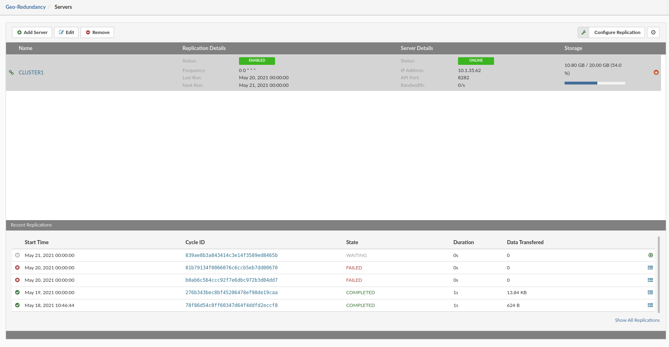
Task: Click the Recent Replications vertical scrollbar
Action: tap(659, 275)
